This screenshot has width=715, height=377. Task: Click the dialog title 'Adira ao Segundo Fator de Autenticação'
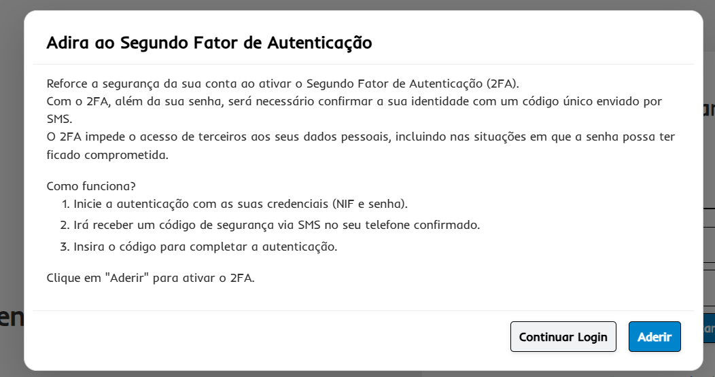[209, 43]
